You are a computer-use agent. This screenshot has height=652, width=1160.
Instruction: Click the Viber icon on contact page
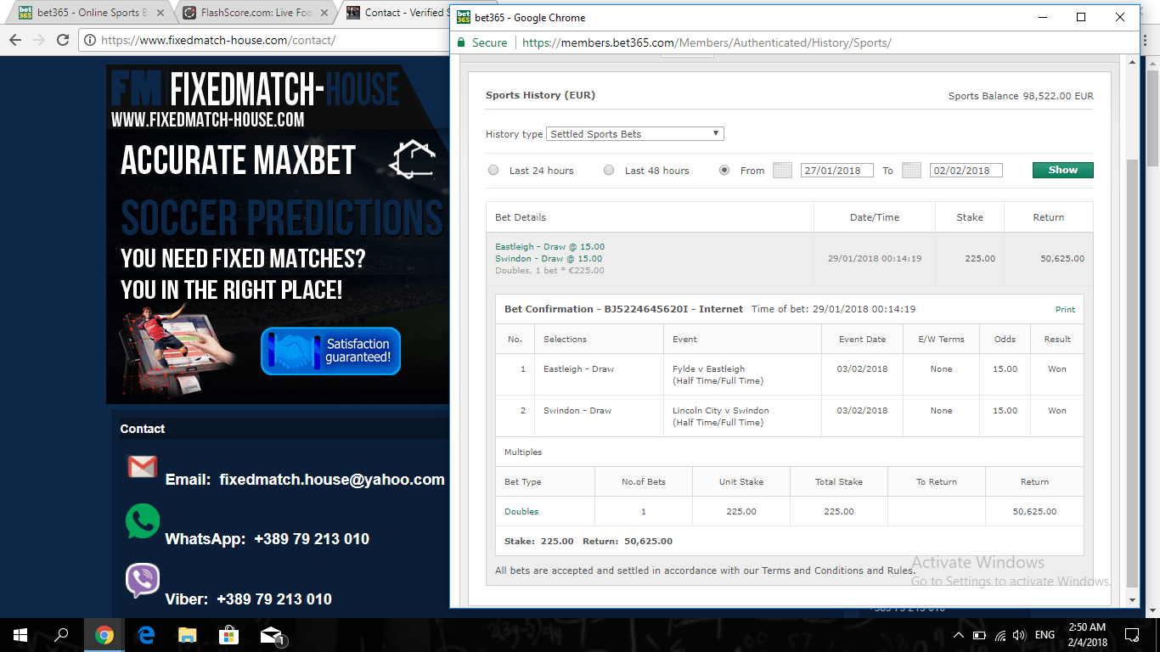click(x=143, y=581)
